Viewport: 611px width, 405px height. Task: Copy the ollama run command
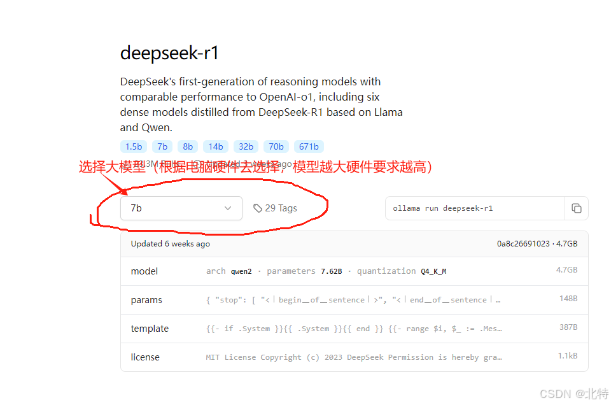coord(577,208)
